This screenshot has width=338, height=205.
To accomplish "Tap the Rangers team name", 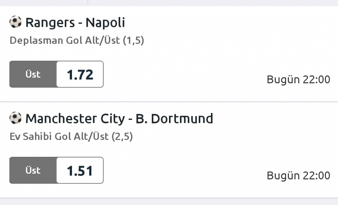I will (50, 22).
